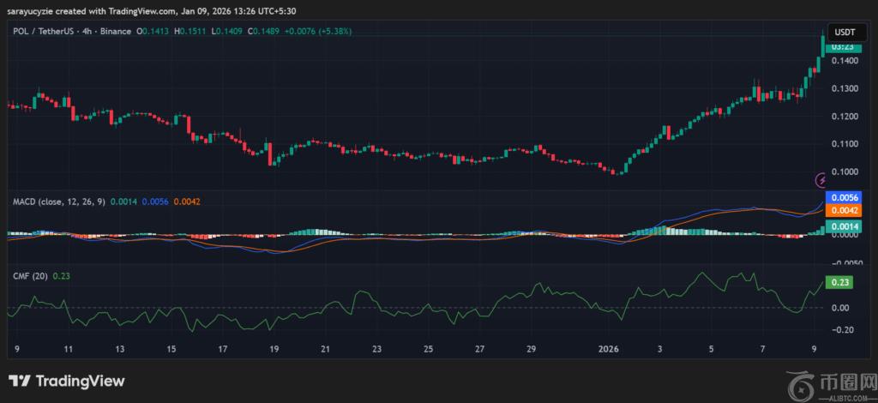Click the 0.1000 level on price scale
The width and height of the screenshot is (878, 403).
click(x=845, y=171)
